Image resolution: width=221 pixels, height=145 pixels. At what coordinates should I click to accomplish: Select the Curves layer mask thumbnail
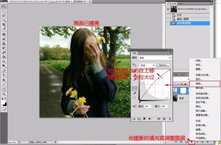click(183, 90)
